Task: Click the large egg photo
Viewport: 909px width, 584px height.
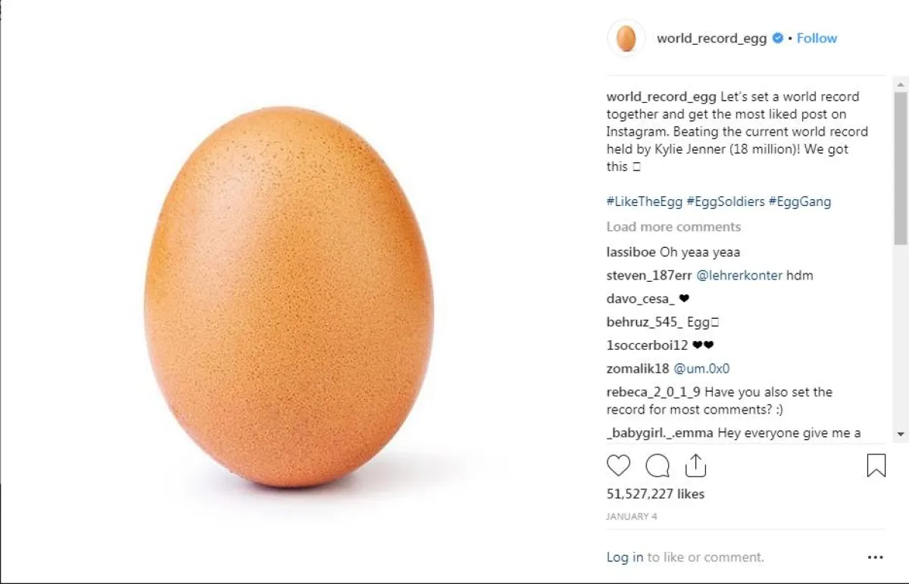Action: pos(289,297)
